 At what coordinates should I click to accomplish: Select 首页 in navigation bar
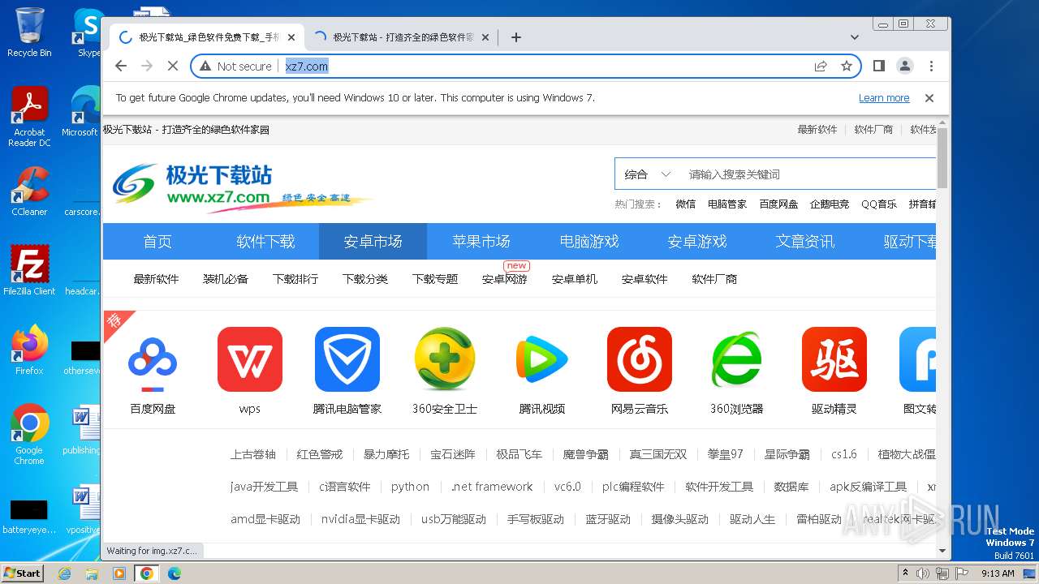point(157,242)
